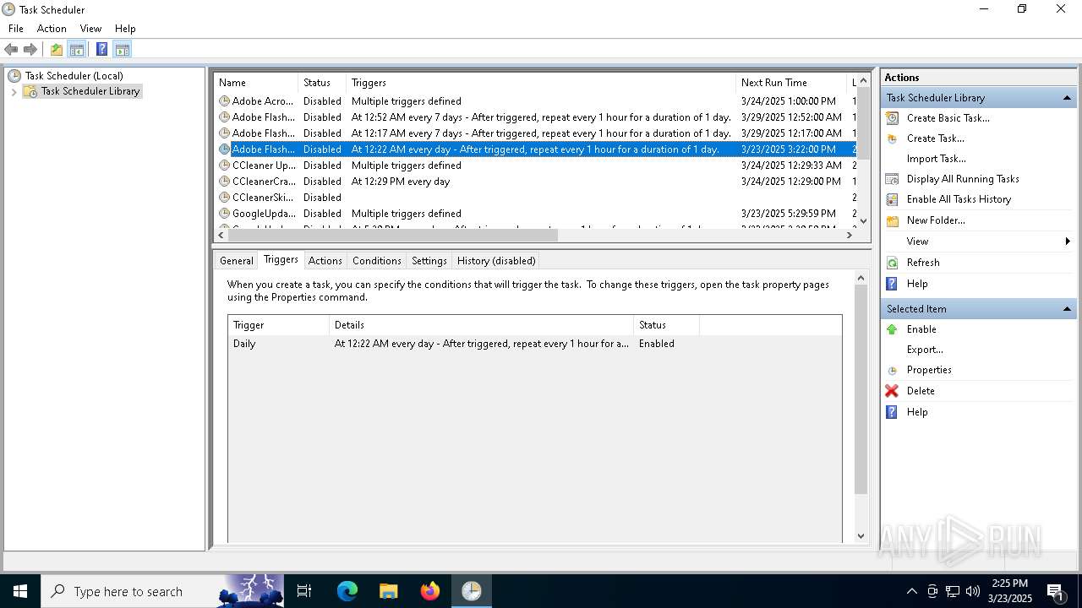Click the blue Help toolbar icon
The height and width of the screenshot is (608, 1082).
(x=101, y=49)
